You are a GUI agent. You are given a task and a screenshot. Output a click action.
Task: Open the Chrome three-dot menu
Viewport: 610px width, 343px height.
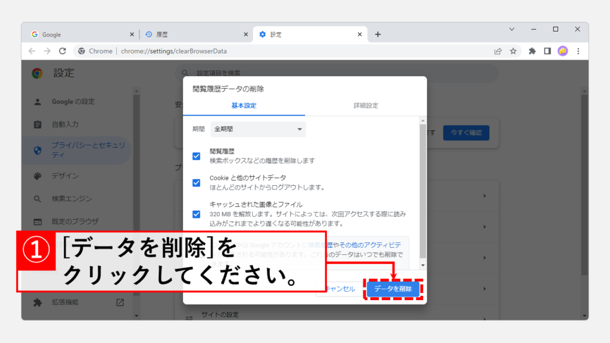point(578,52)
